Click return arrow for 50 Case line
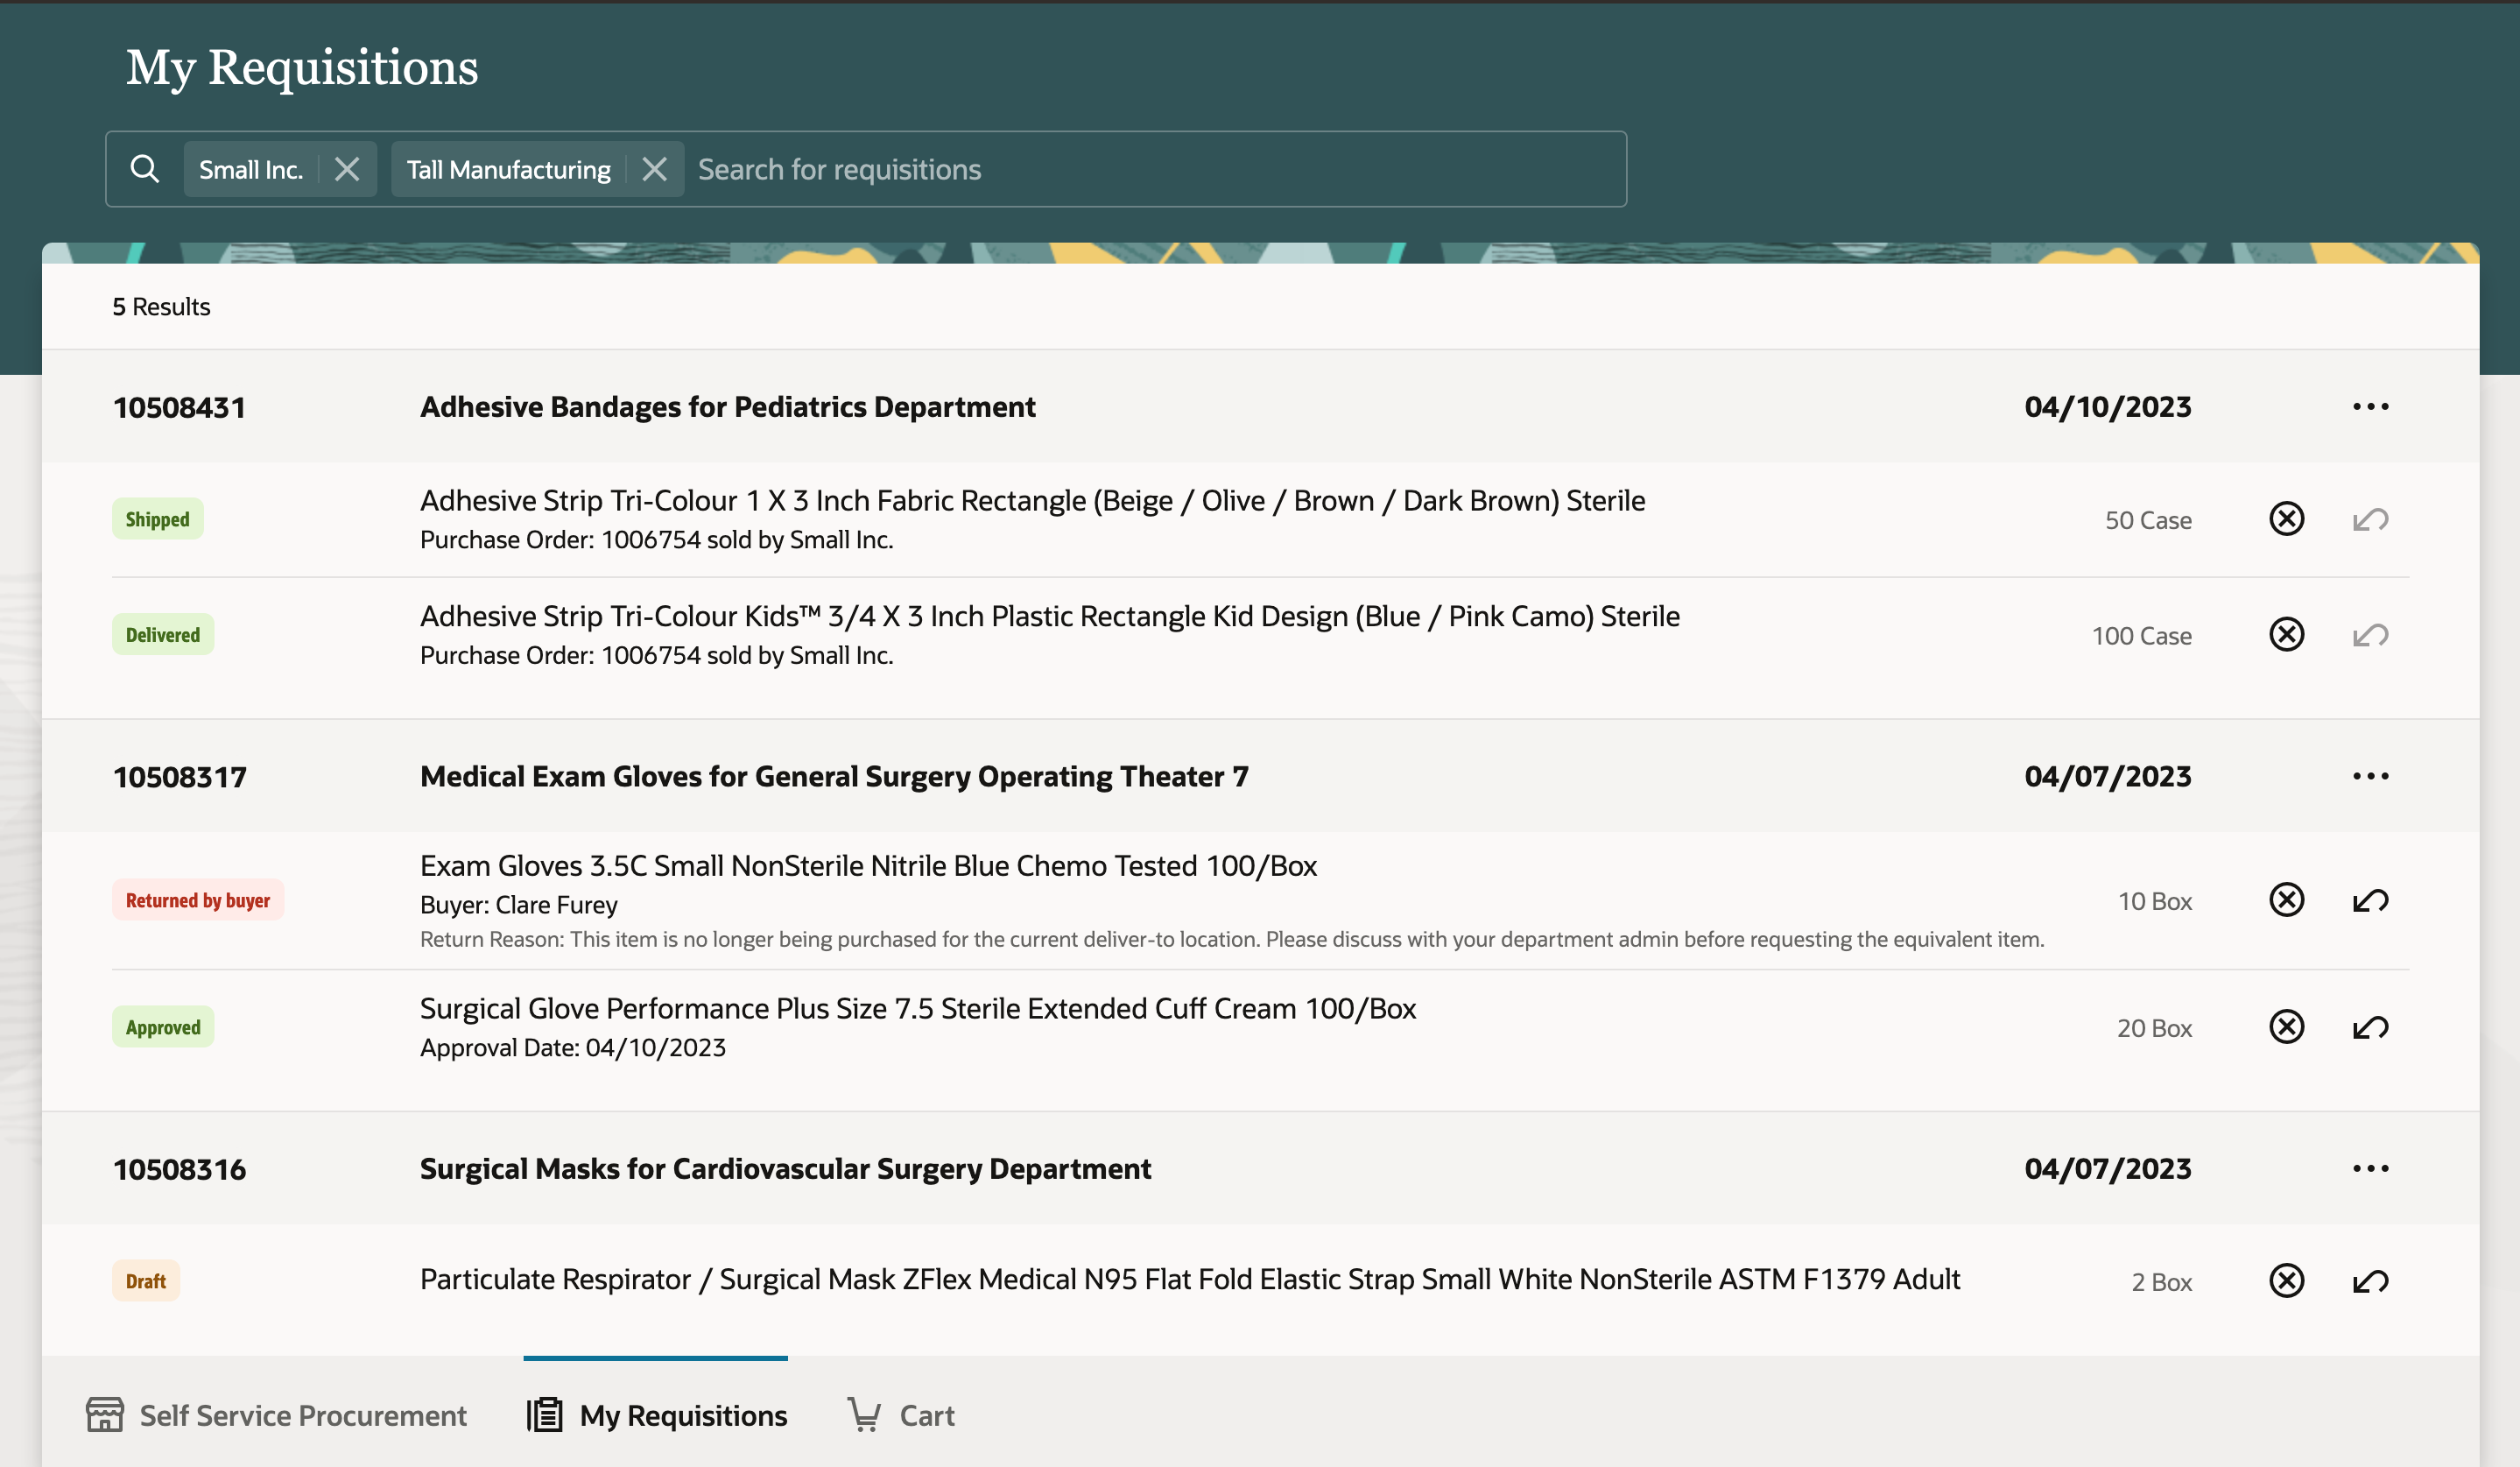2520x1467 pixels. [x=2370, y=520]
